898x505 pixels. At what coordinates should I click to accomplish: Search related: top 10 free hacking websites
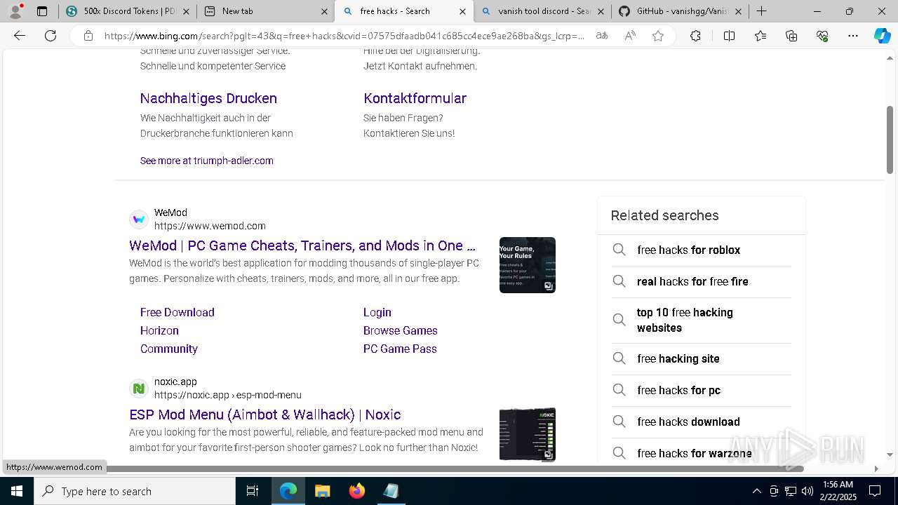pyautogui.click(x=702, y=320)
